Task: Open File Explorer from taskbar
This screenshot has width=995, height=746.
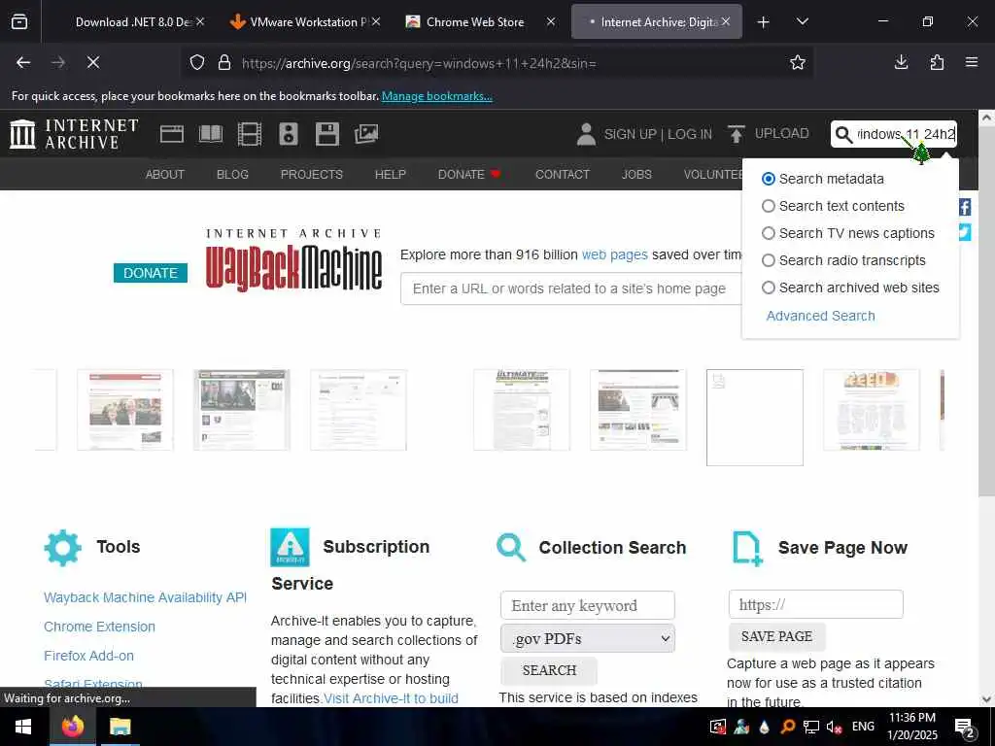Action: (x=120, y=727)
